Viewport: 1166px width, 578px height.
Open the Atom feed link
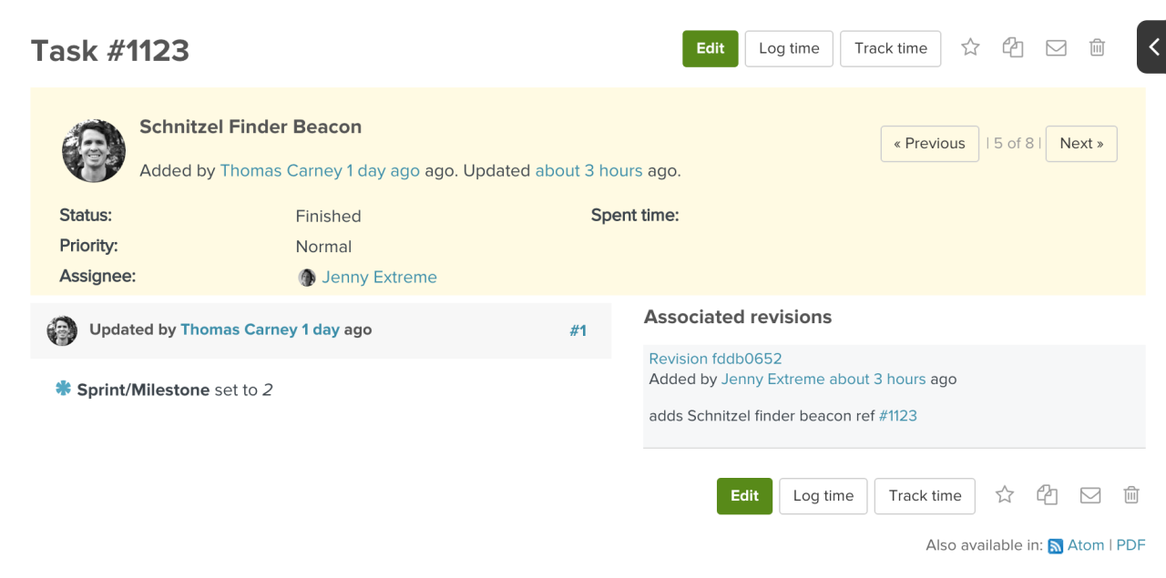(x=1085, y=545)
